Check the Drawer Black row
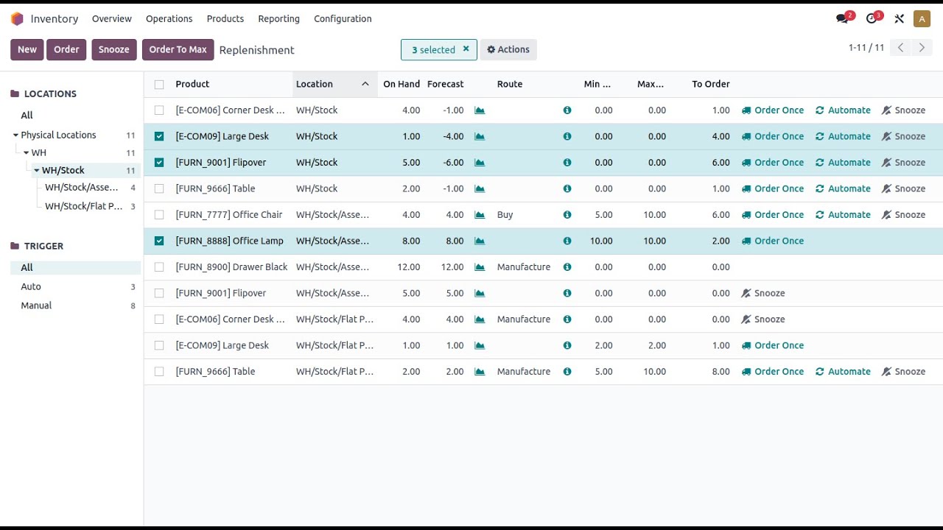 point(159,267)
